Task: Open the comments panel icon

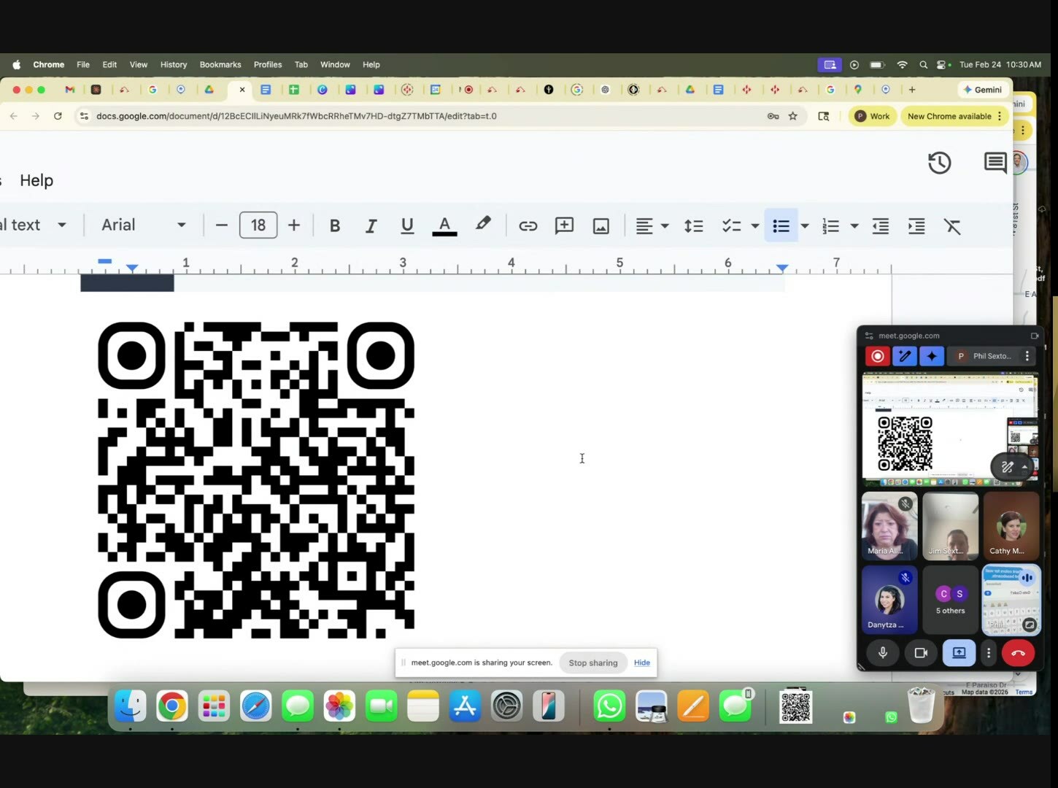Action: [995, 162]
